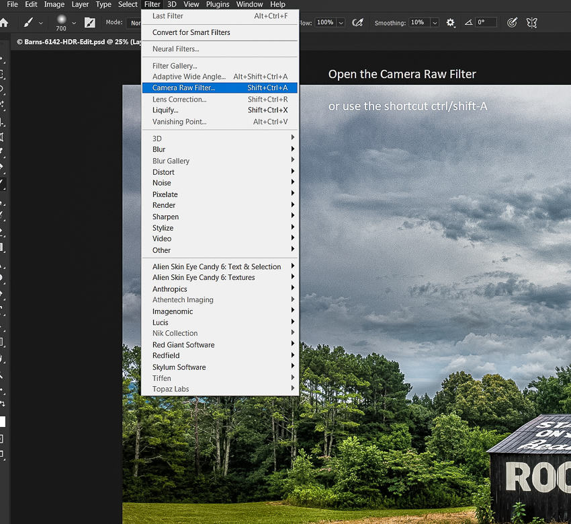Open the Smoothing percentage dropdown arrow
Viewport: 571px width, 524px height.
(x=435, y=23)
